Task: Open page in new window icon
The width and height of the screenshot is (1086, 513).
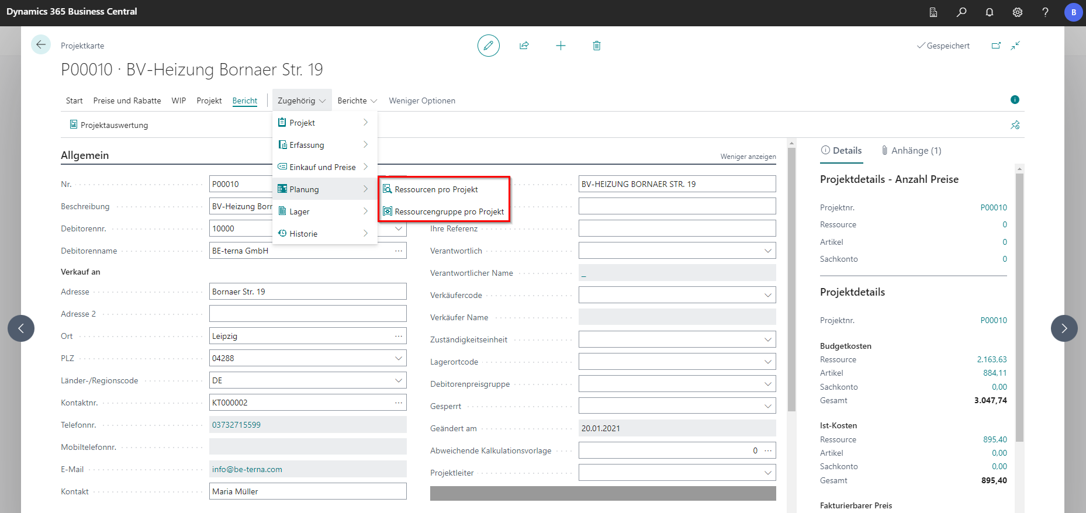Action: (x=996, y=46)
